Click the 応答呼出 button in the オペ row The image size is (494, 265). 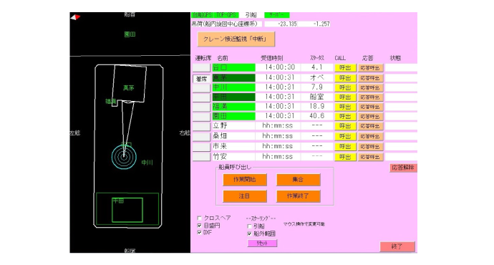[x=371, y=78]
